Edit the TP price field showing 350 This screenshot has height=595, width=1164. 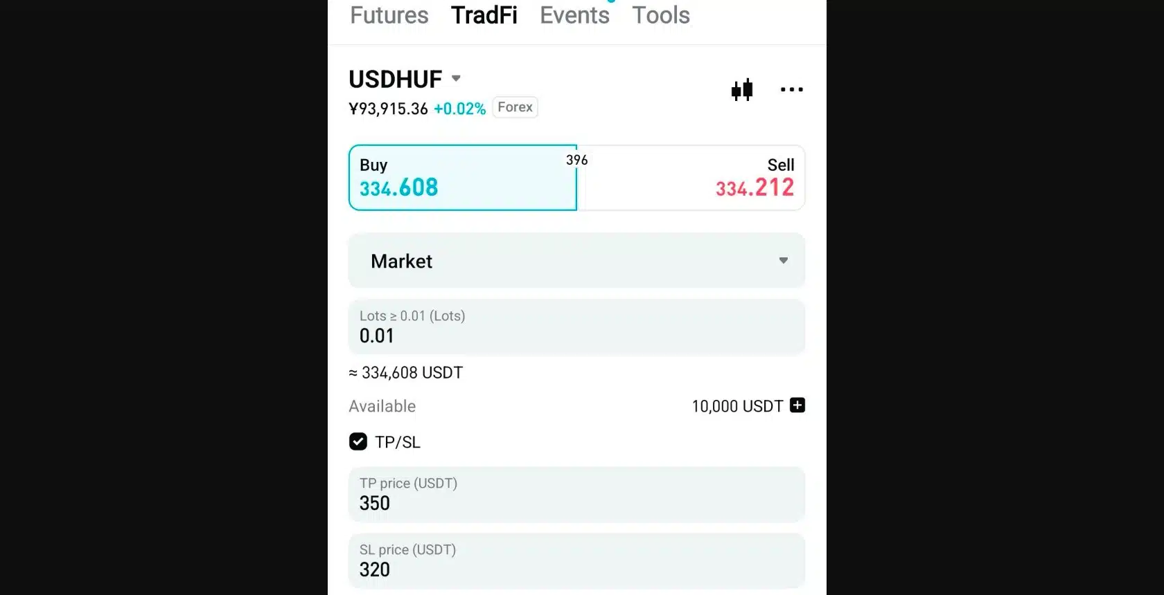(x=576, y=495)
